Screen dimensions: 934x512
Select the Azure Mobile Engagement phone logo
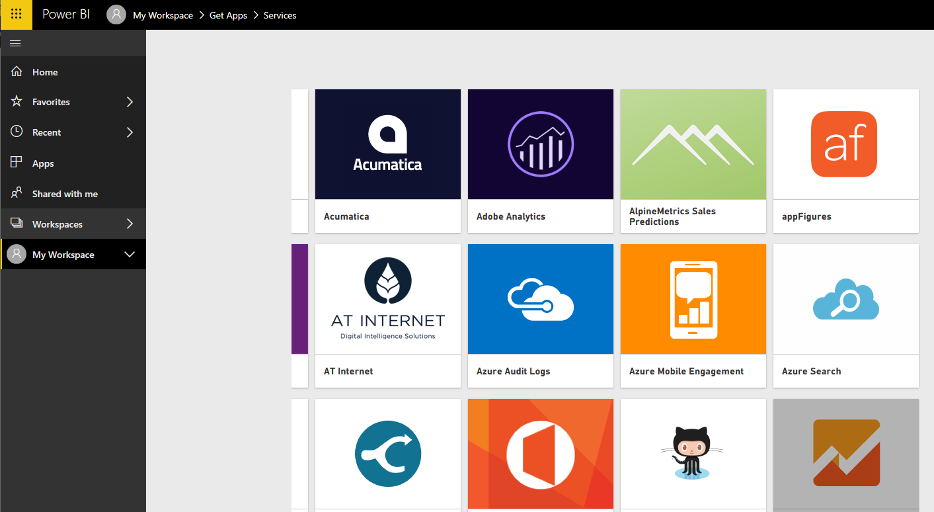click(x=693, y=299)
